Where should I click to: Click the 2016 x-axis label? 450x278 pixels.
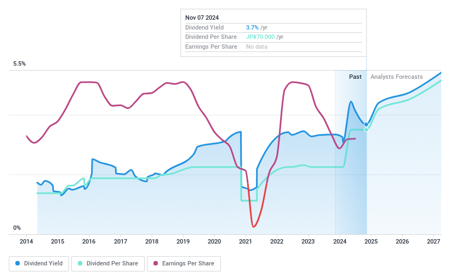click(x=89, y=241)
